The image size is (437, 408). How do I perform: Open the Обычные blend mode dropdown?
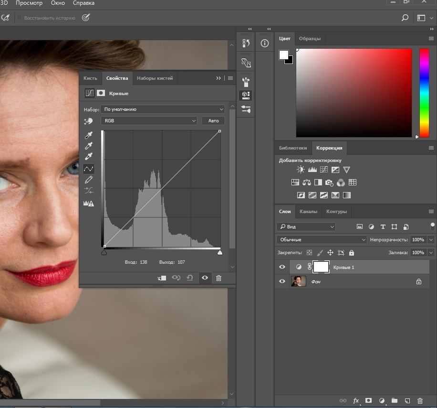pyautogui.click(x=321, y=239)
